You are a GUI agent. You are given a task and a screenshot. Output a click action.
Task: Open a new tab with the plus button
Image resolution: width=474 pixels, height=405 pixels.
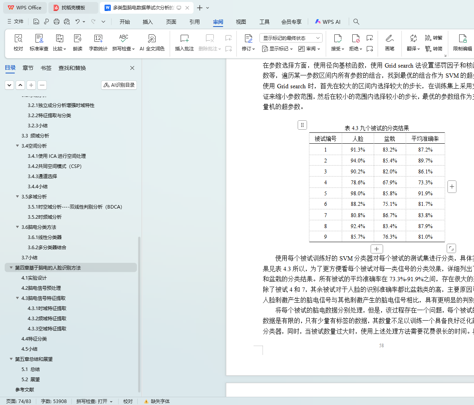200,8
